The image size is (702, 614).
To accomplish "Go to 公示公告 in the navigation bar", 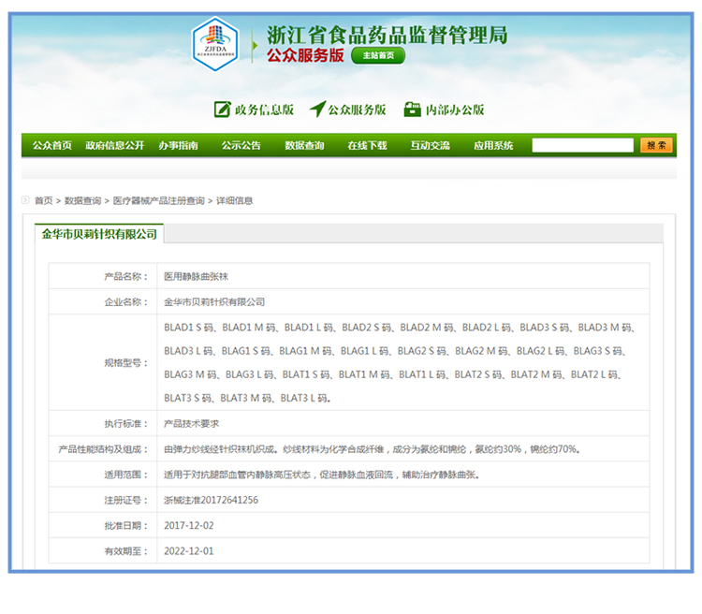I will (241, 146).
